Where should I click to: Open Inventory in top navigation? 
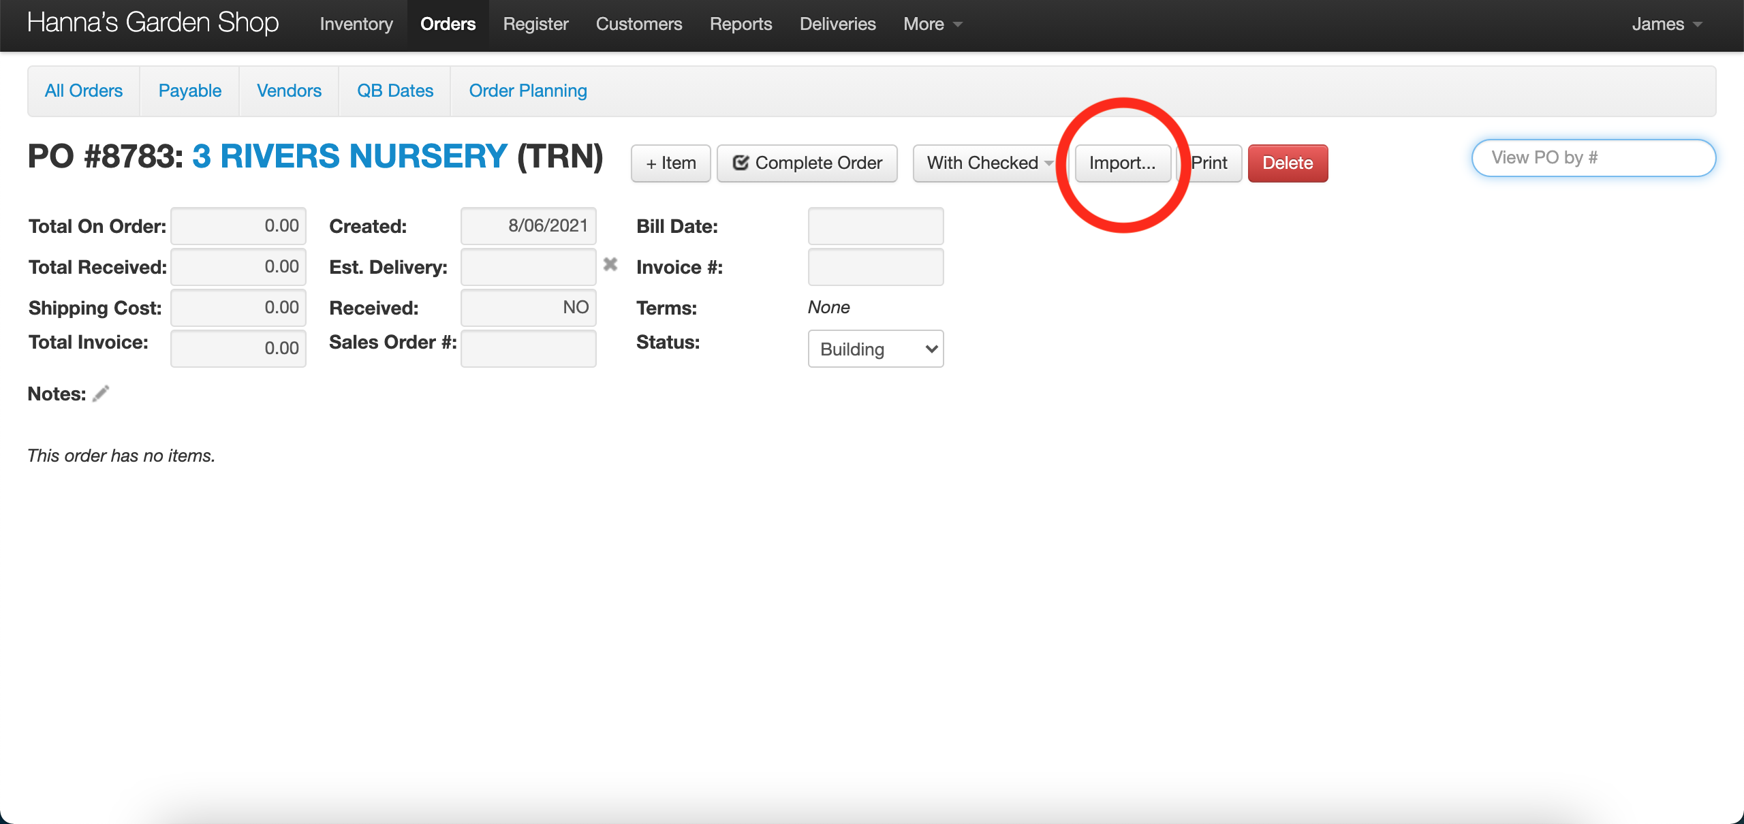(x=356, y=25)
